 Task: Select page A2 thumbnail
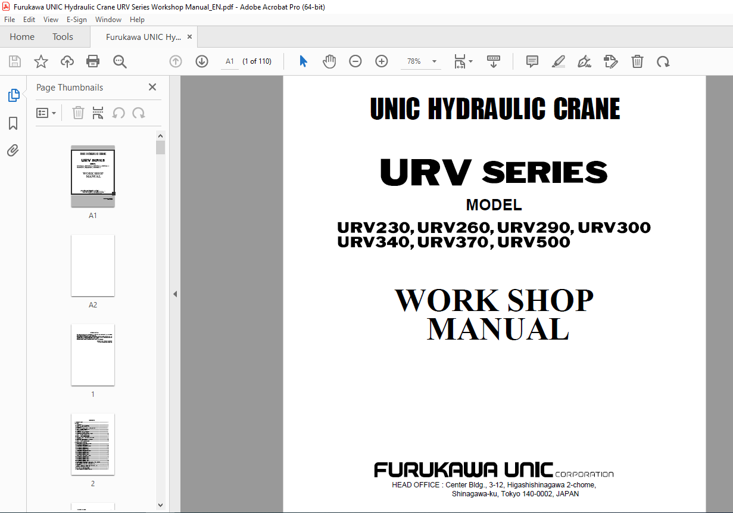(x=93, y=265)
